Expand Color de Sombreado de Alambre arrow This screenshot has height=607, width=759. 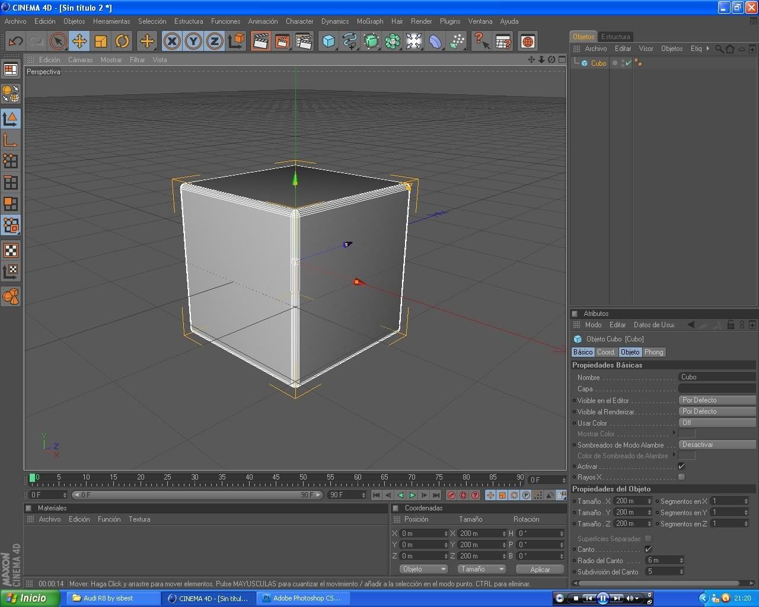click(x=674, y=455)
